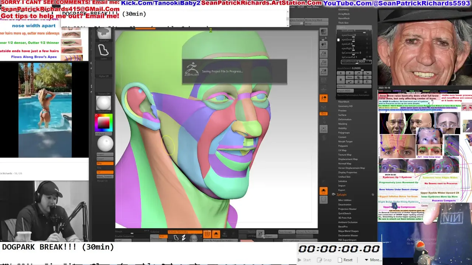Click the AAHalf icon on the right shelf

click(323, 71)
